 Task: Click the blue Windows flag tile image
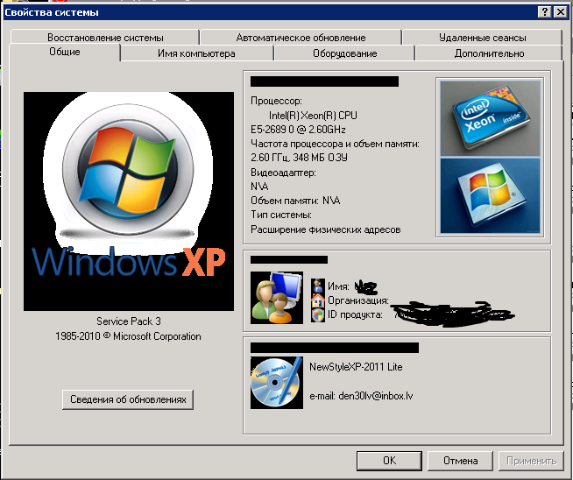[490, 195]
